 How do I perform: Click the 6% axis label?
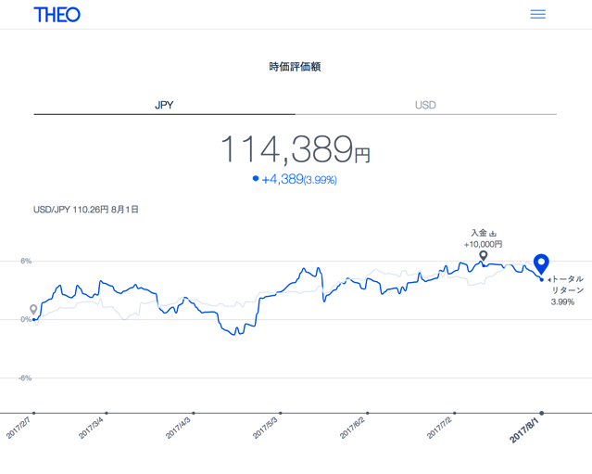[26, 262]
